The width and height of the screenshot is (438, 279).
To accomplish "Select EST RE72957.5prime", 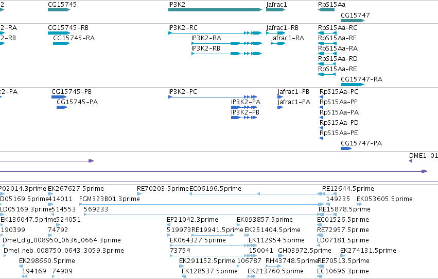I will click(x=343, y=230).
